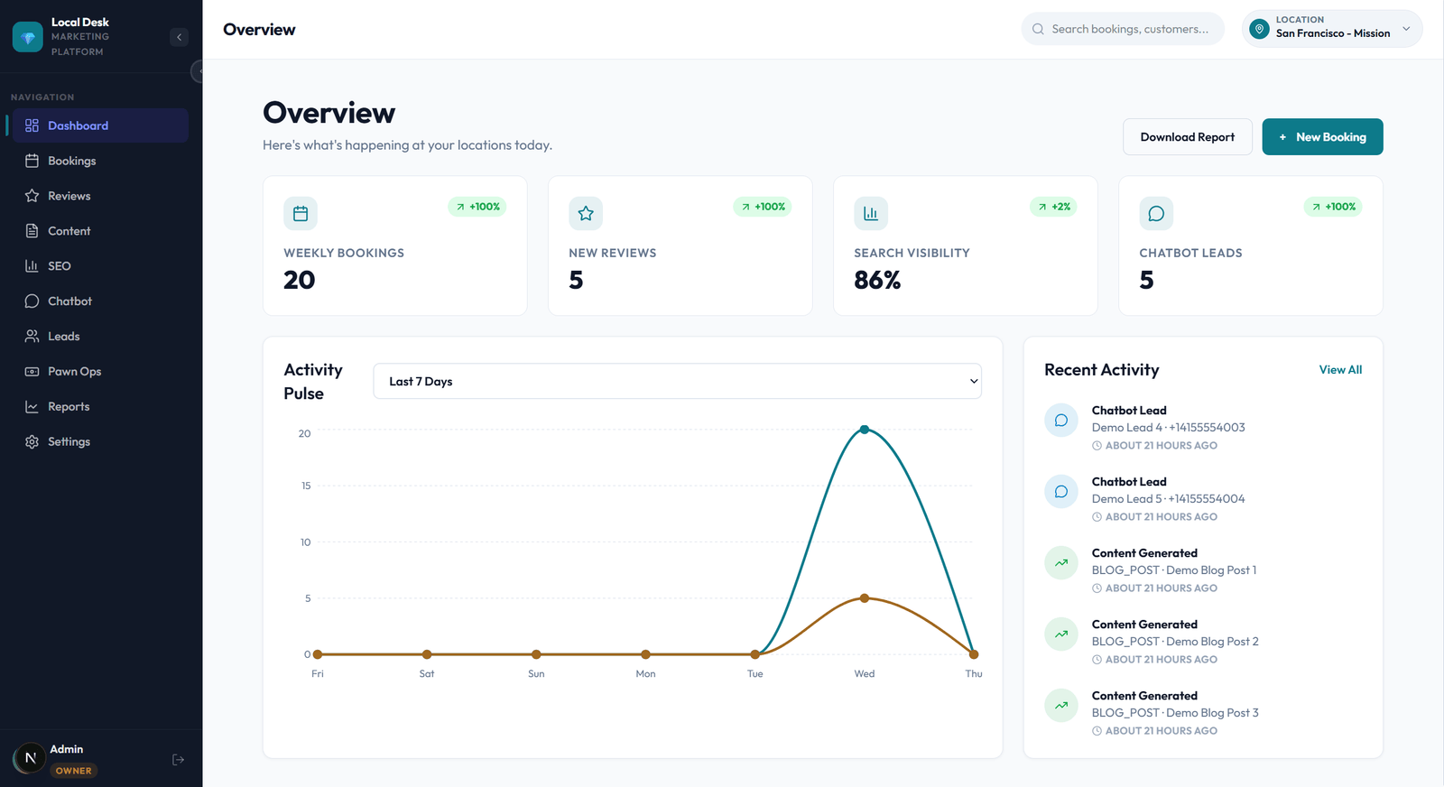Open Bookings in the sidebar navigation
This screenshot has height=787, width=1444.
71,161
